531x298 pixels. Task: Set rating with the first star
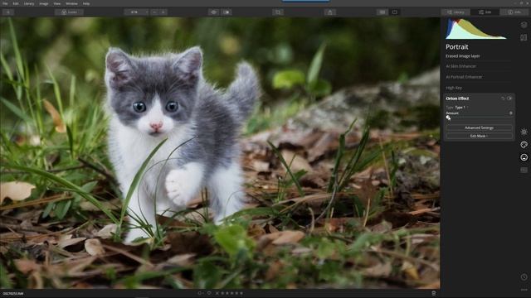coord(222,293)
